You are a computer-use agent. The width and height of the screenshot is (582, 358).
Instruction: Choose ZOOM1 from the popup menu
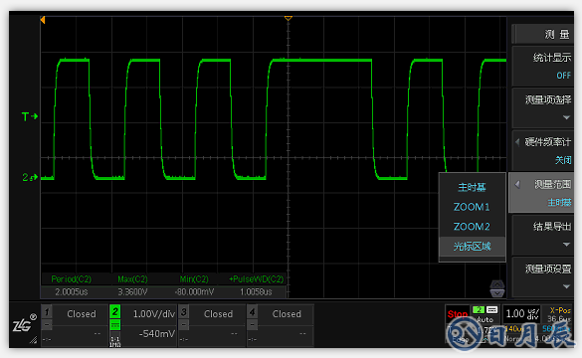tap(472, 207)
